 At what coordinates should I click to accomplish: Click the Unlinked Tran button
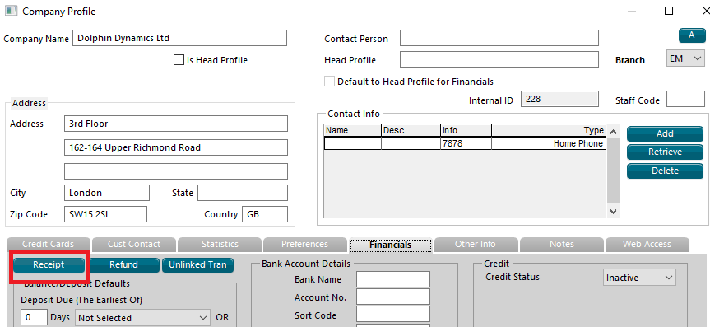tap(197, 265)
